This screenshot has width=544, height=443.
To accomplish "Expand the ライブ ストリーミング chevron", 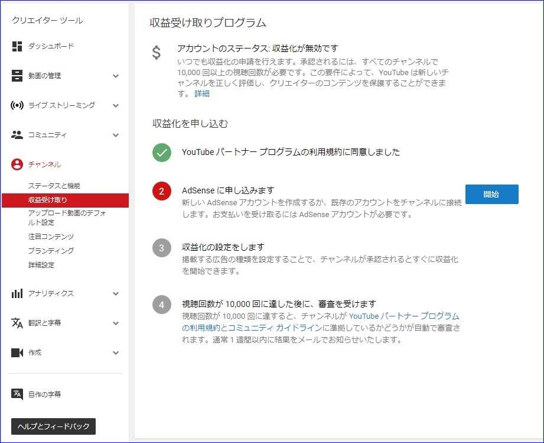I will tap(116, 105).
